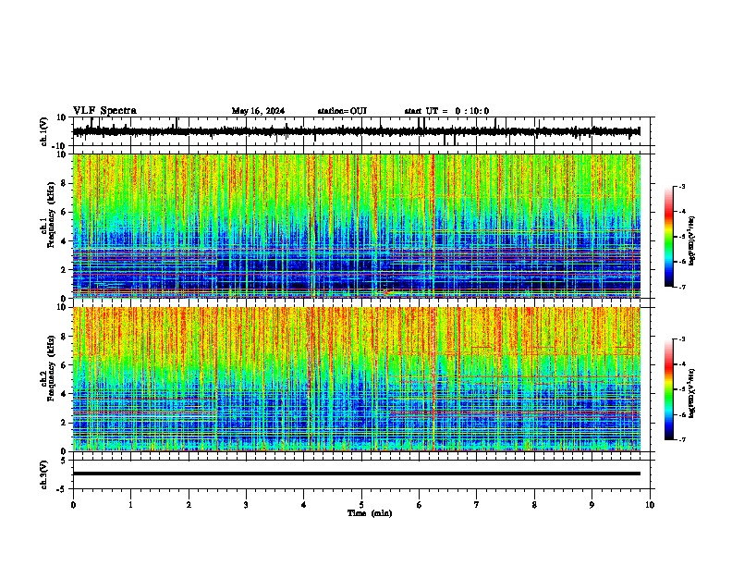Viewport: 732px width, 566px height.
Task: Click time axis tick label "7"
Action: (477, 505)
